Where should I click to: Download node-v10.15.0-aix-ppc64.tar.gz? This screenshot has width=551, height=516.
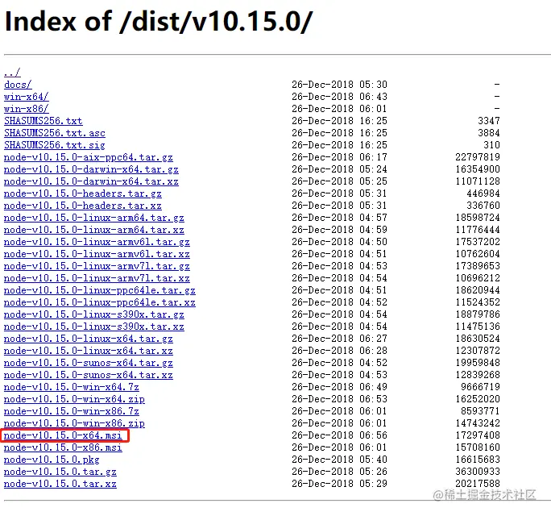tap(89, 157)
